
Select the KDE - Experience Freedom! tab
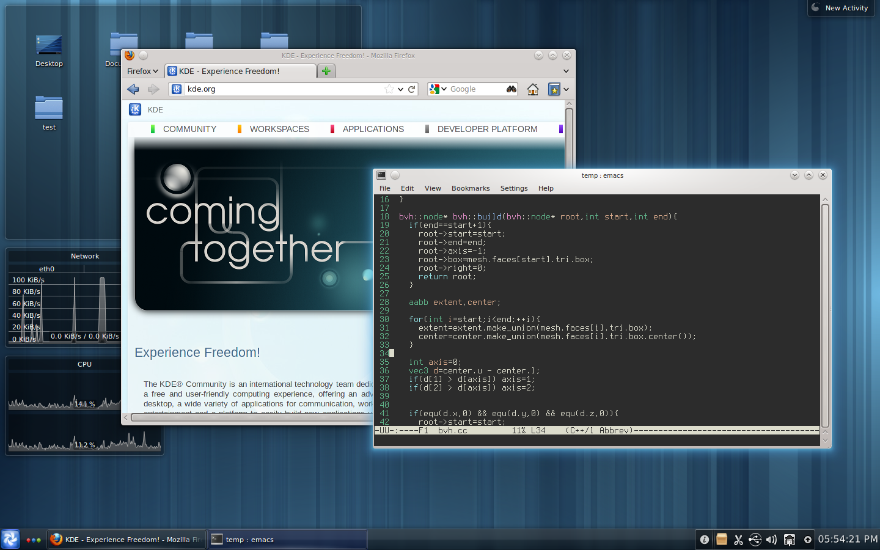coord(241,71)
